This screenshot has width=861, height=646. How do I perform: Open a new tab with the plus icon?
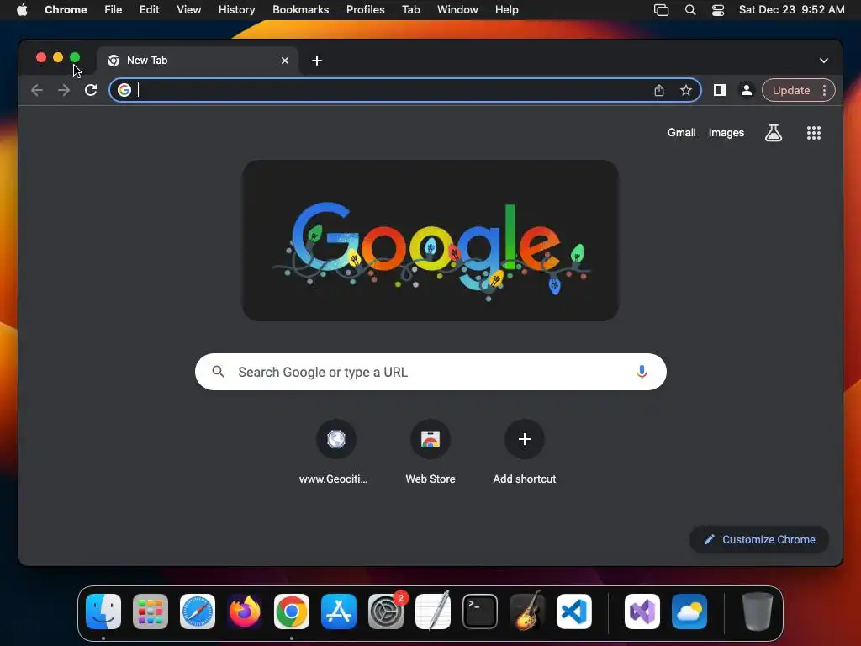[317, 61]
